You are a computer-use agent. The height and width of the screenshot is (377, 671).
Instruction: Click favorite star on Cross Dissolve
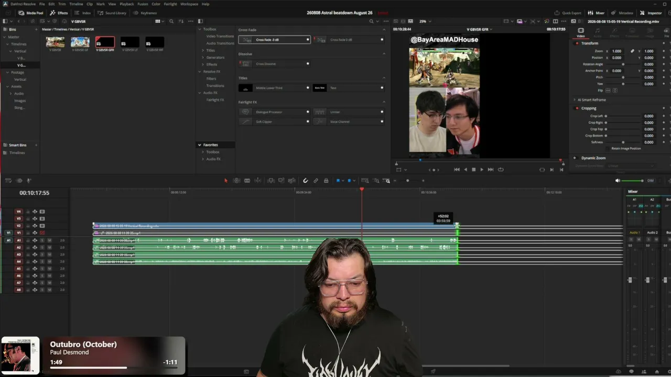pyautogui.click(x=308, y=64)
